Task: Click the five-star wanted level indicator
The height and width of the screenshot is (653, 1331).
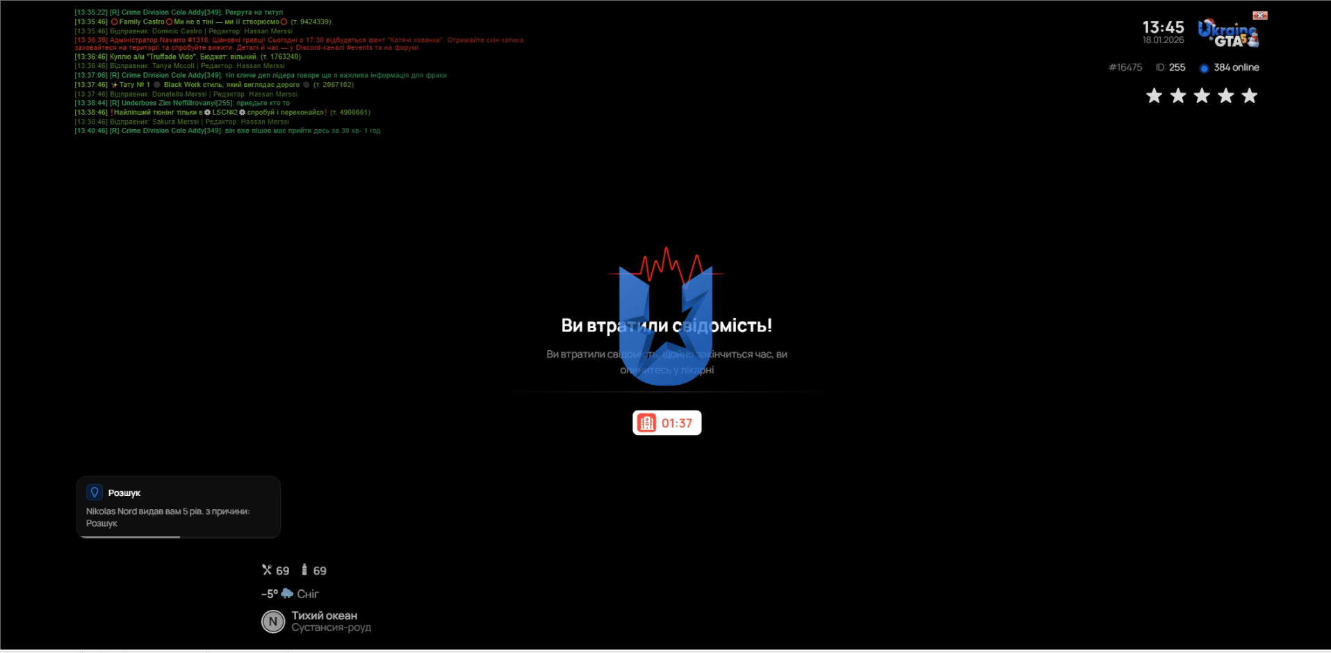Action: coord(1202,96)
